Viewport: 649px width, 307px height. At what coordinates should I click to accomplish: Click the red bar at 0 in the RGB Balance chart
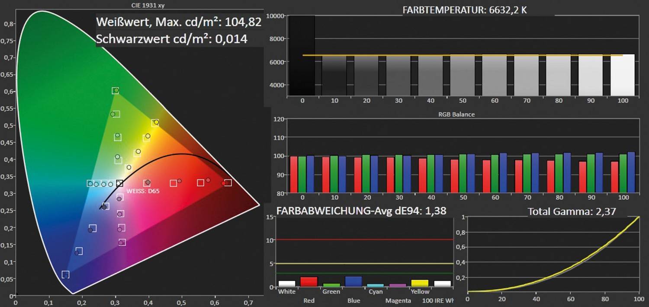(x=294, y=175)
